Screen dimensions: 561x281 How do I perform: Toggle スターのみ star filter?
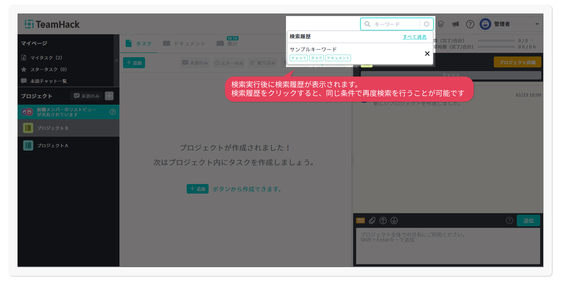coord(229,63)
